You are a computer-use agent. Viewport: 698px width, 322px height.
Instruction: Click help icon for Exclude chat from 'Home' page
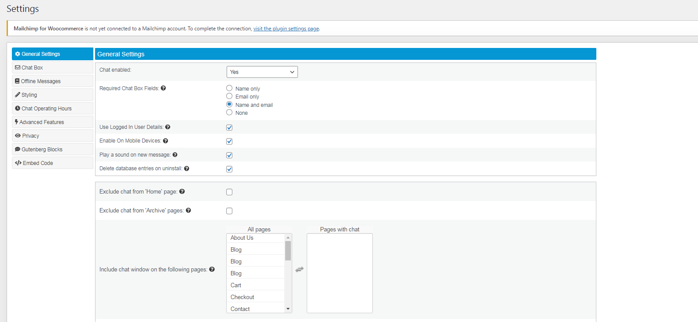[x=182, y=192]
